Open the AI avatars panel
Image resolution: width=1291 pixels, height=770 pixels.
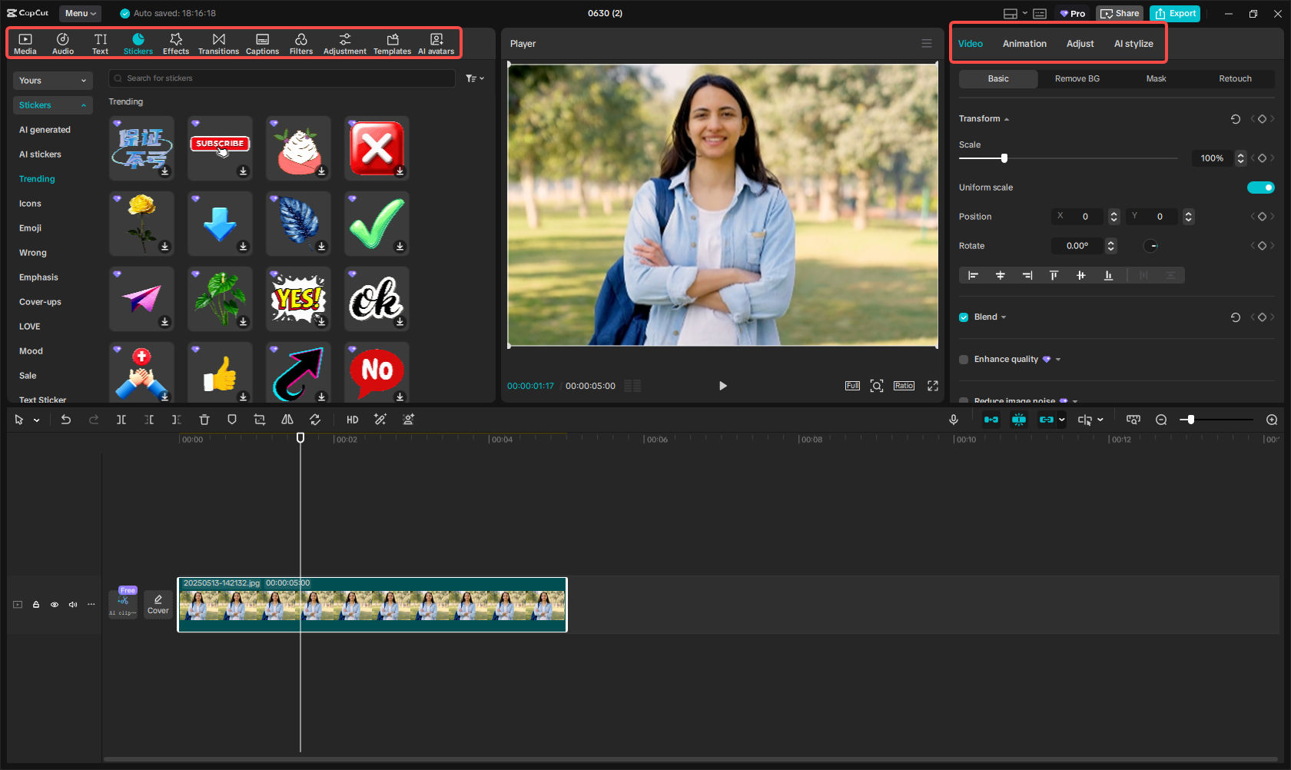436,44
